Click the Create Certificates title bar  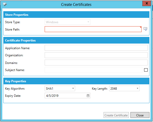[76, 5]
